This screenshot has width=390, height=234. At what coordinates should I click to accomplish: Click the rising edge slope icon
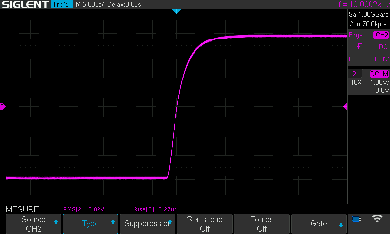[358, 46]
